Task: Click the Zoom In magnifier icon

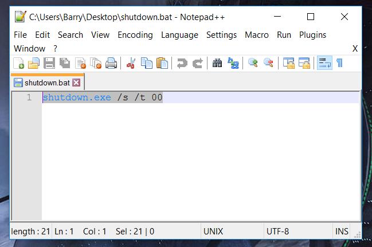Action: (253, 63)
